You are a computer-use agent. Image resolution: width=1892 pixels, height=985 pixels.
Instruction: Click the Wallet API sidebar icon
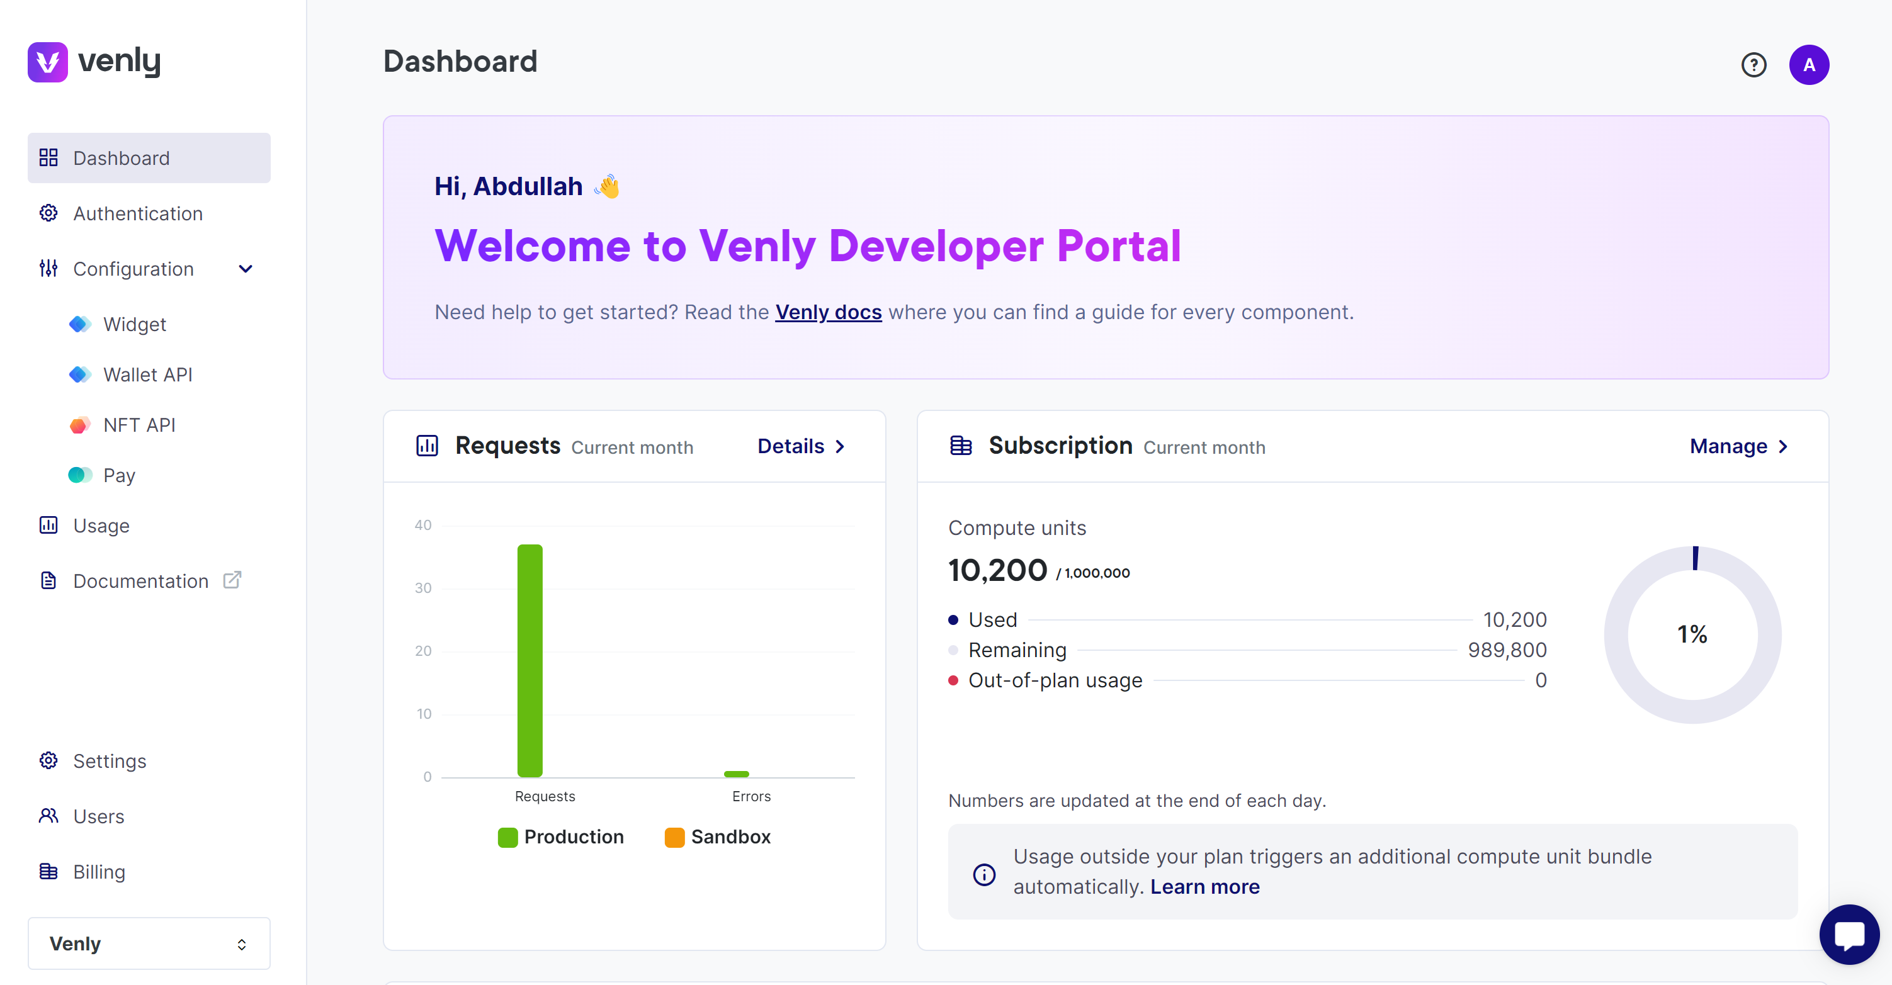pos(80,374)
